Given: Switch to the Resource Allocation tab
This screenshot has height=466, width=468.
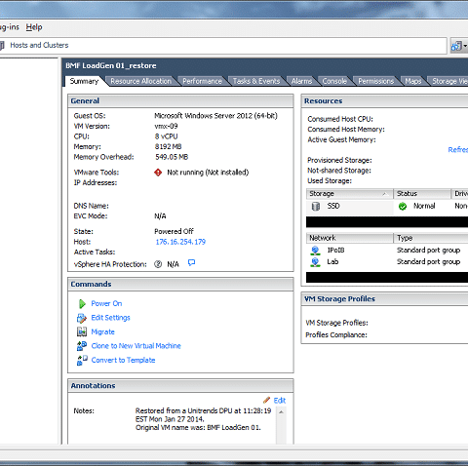Looking at the screenshot, I should [x=140, y=81].
